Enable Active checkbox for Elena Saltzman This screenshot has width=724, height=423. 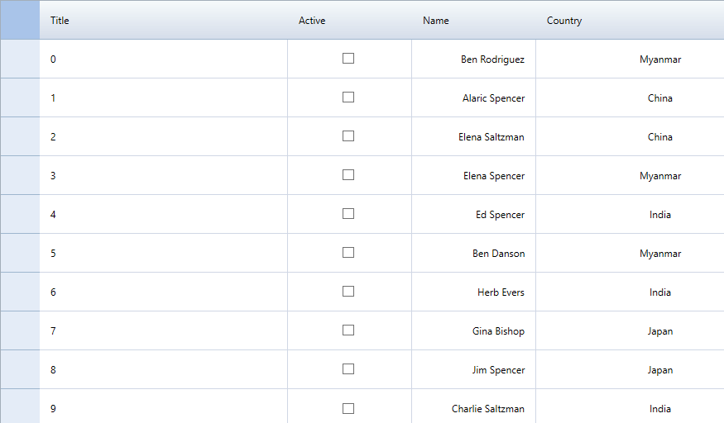[x=348, y=136]
